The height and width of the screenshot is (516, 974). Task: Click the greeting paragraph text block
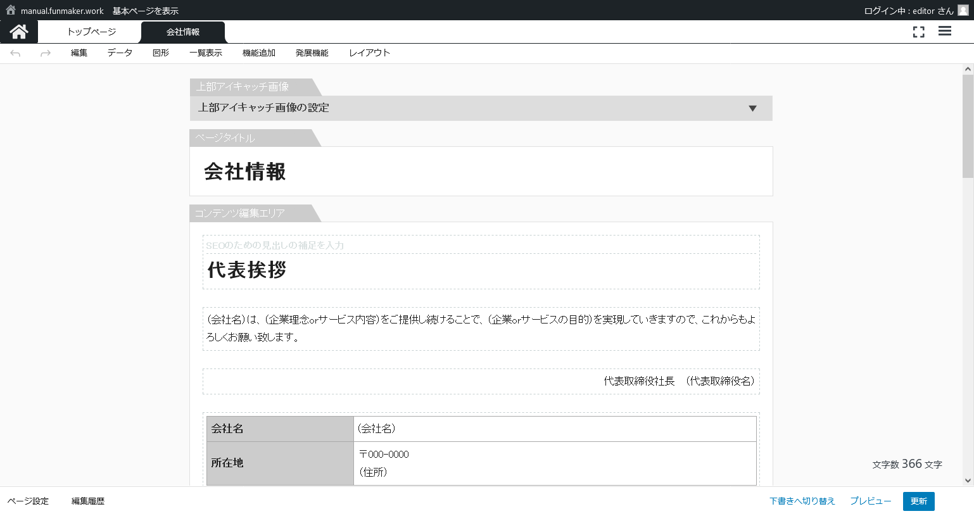tap(481, 329)
